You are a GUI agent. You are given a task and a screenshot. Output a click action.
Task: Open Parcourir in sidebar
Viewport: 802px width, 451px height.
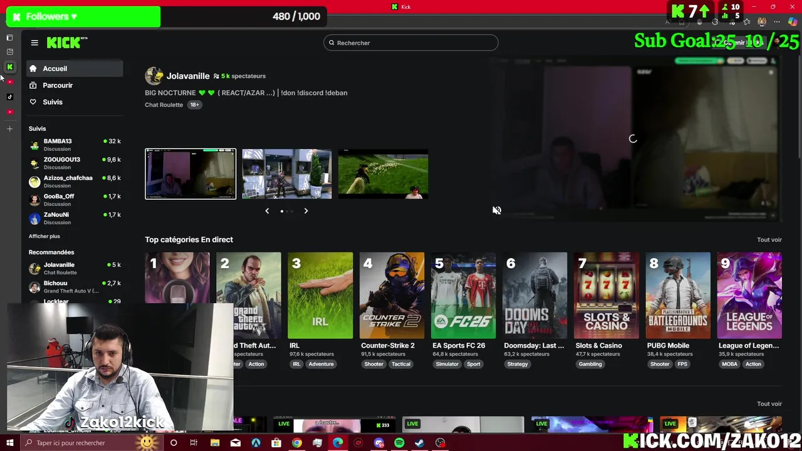(x=75, y=85)
